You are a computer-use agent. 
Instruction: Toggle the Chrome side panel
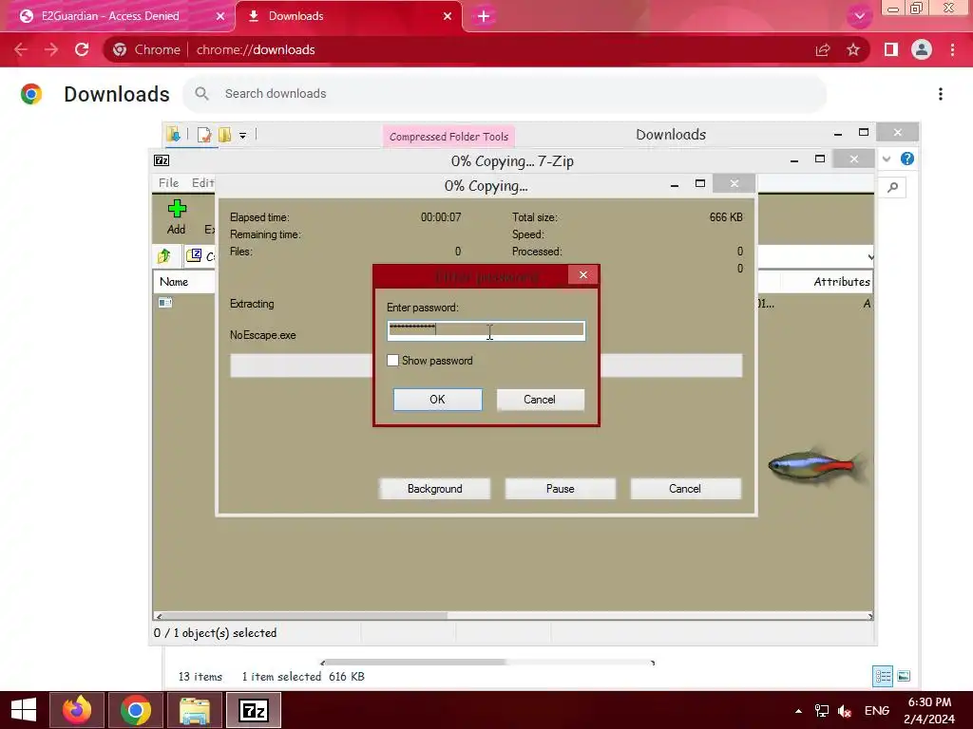click(x=891, y=49)
